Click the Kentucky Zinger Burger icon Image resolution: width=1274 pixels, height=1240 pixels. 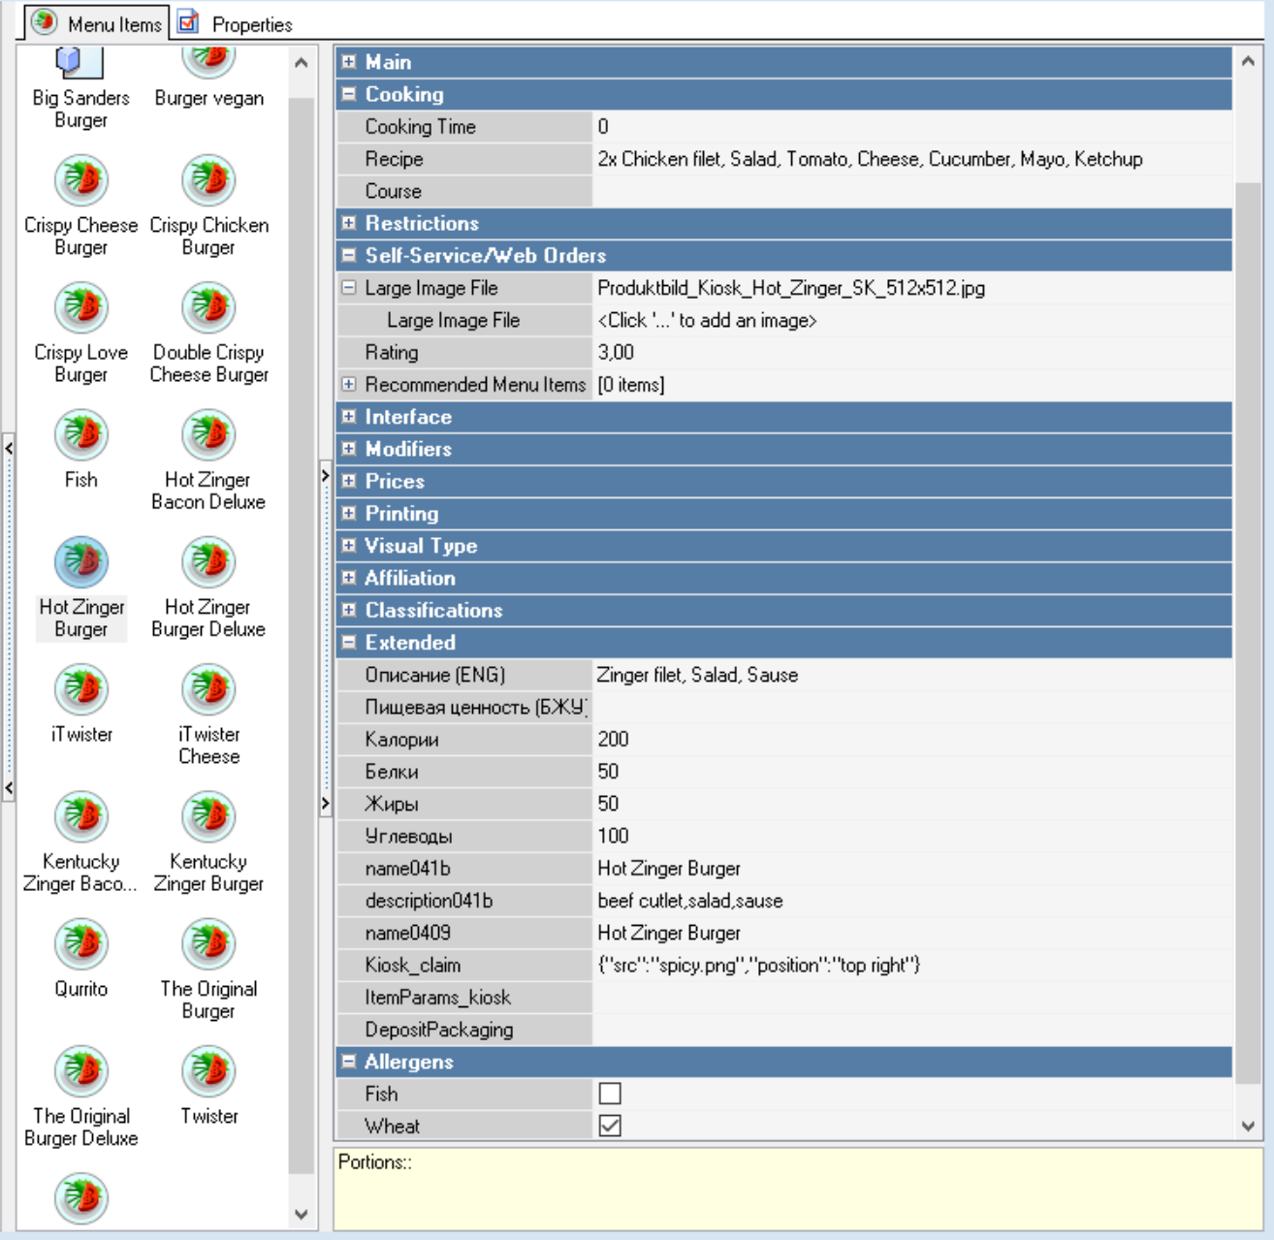[x=208, y=816]
